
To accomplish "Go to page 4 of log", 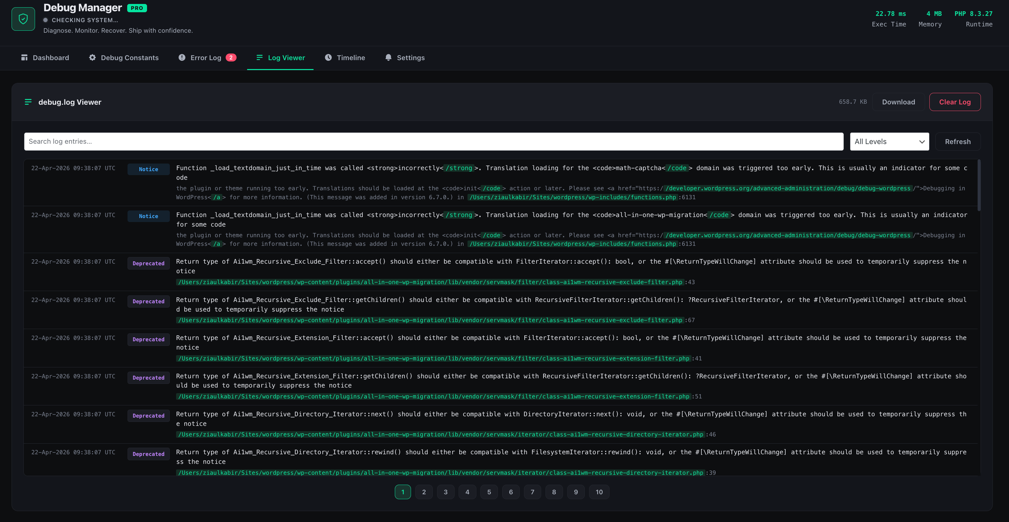I will (467, 492).
